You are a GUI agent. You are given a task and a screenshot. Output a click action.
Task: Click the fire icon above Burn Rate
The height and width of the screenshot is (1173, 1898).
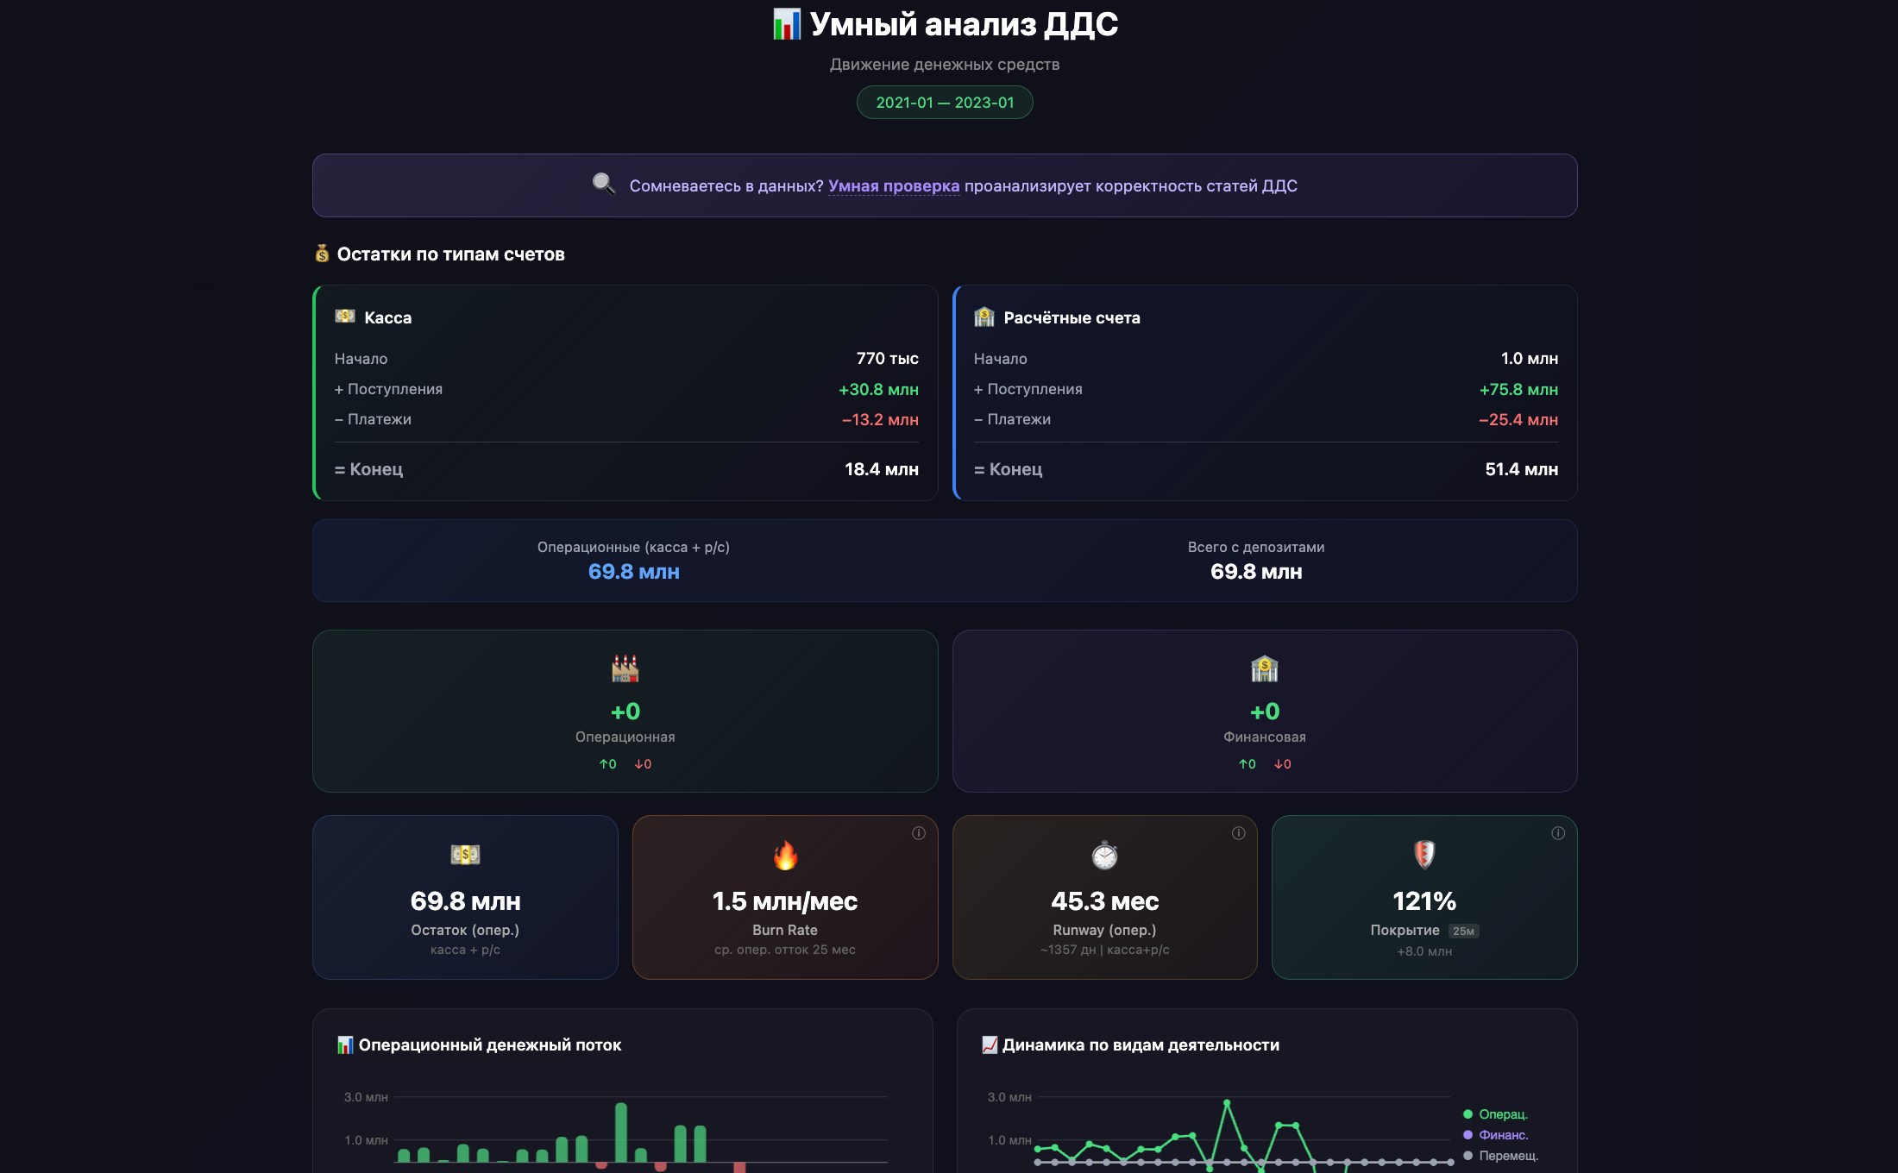click(785, 856)
